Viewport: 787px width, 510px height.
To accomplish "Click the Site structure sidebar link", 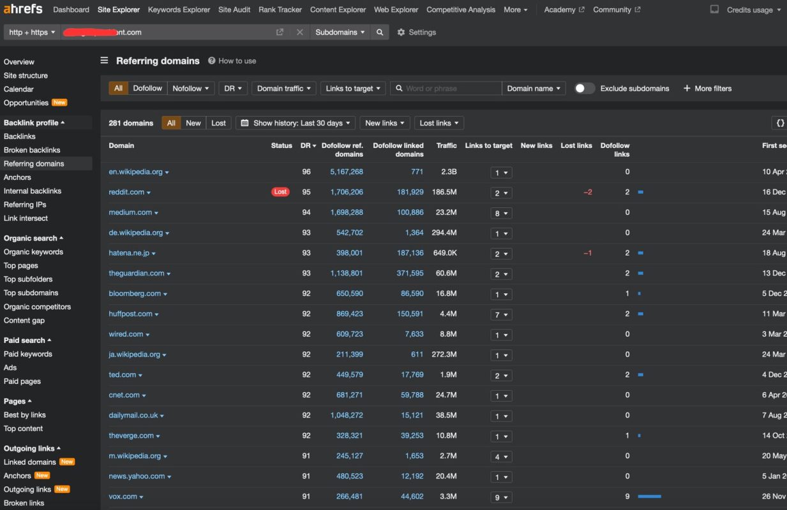I will 26,75.
